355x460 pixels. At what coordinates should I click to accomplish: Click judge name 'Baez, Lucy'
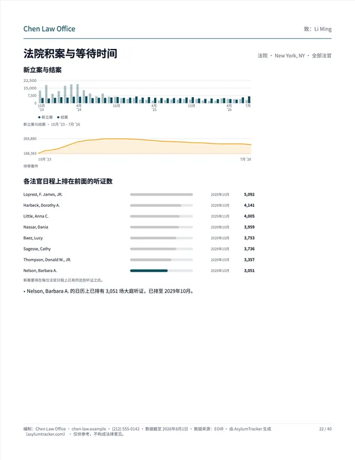33,238
